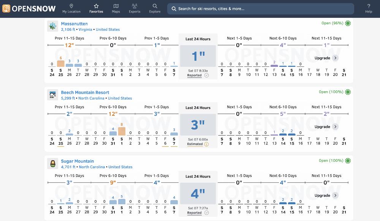
Task: Click Upgrade arrow in Massanutten card
Action: pos(335,58)
